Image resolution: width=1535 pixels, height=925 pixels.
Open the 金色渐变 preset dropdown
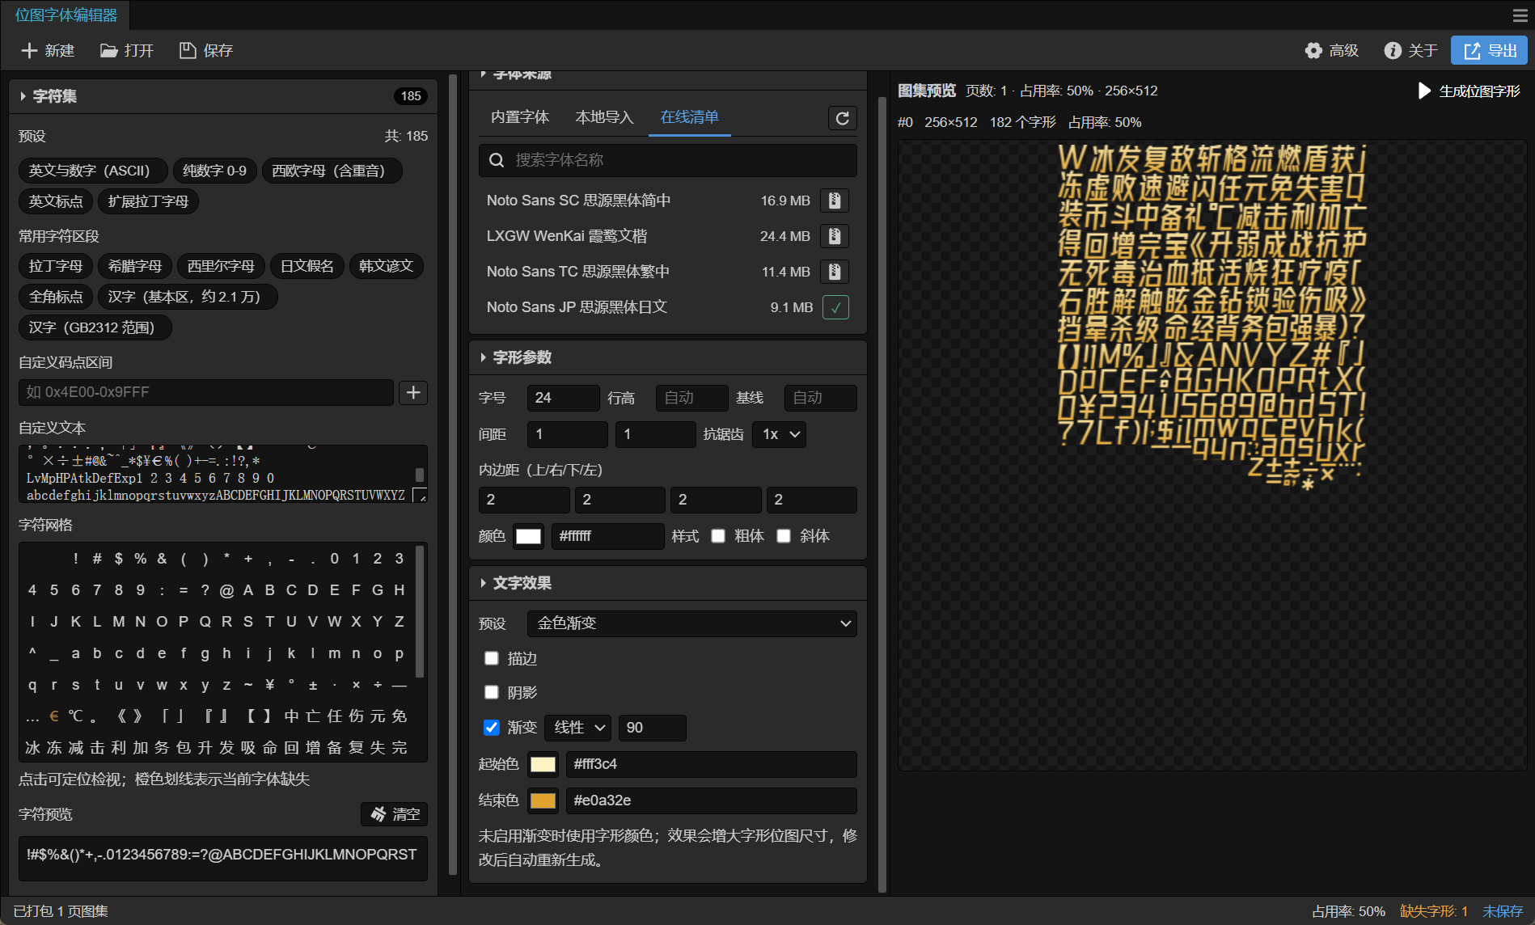(x=692, y=623)
